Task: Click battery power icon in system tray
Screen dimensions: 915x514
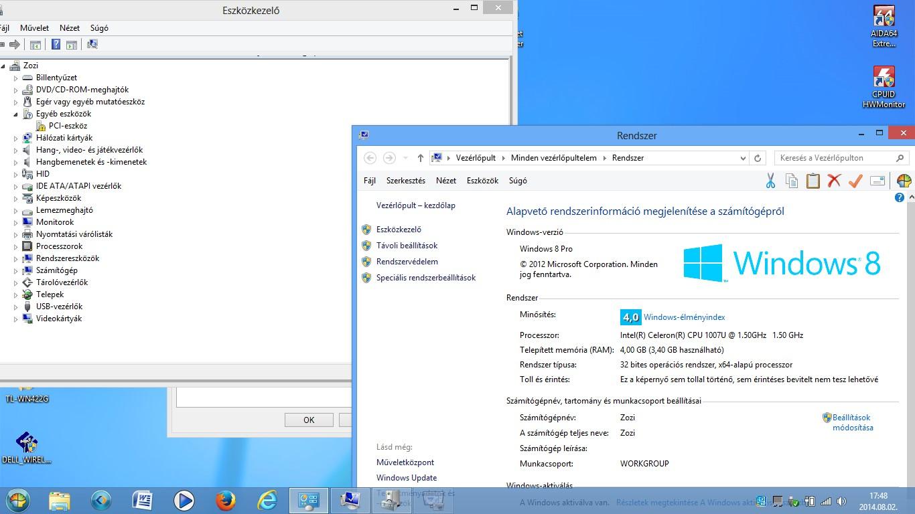Action: (x=810, y=501)
